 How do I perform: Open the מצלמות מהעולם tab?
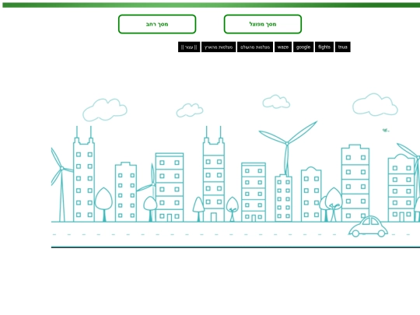(255, 47)
